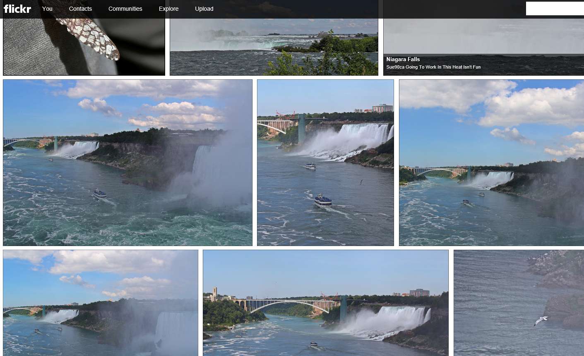Click the search input field

pyautogui.click(x=555, y=8)
